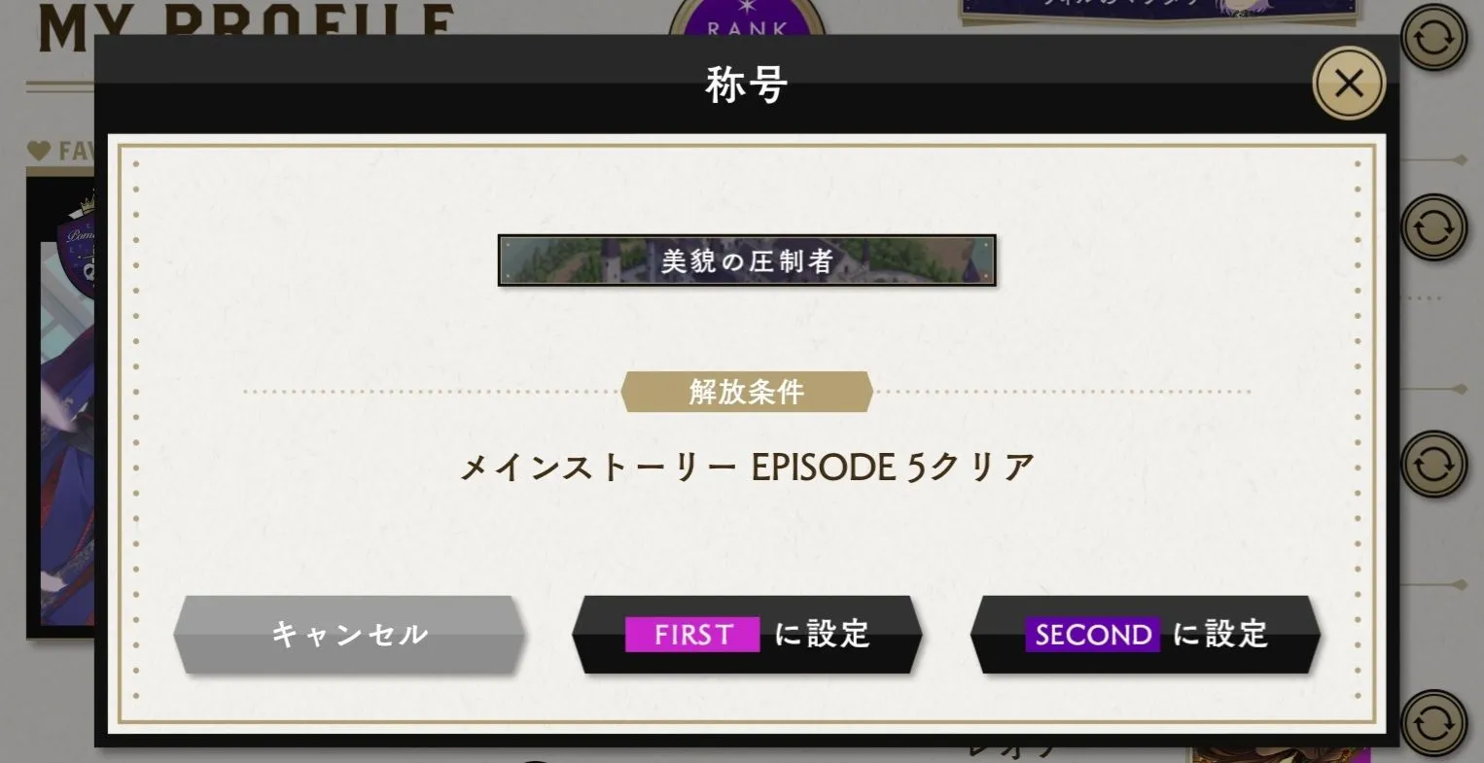Click the 解放条件 ribbon label
This screenshot has width=1484, height=763.
(747, 392)
